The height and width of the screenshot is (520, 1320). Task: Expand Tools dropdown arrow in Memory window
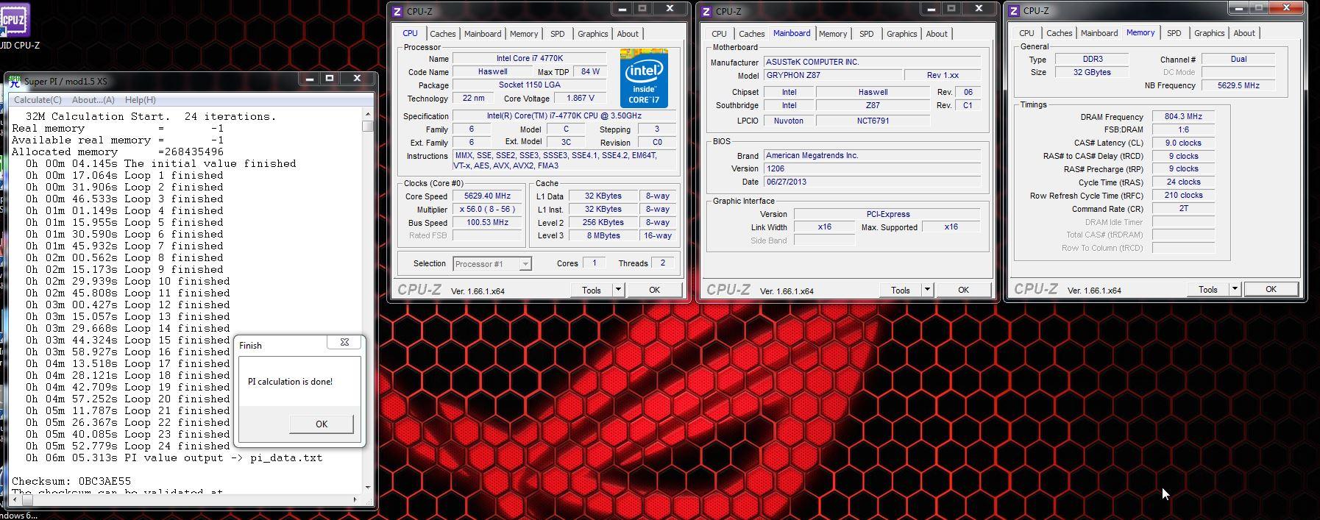coord(1235,289)
